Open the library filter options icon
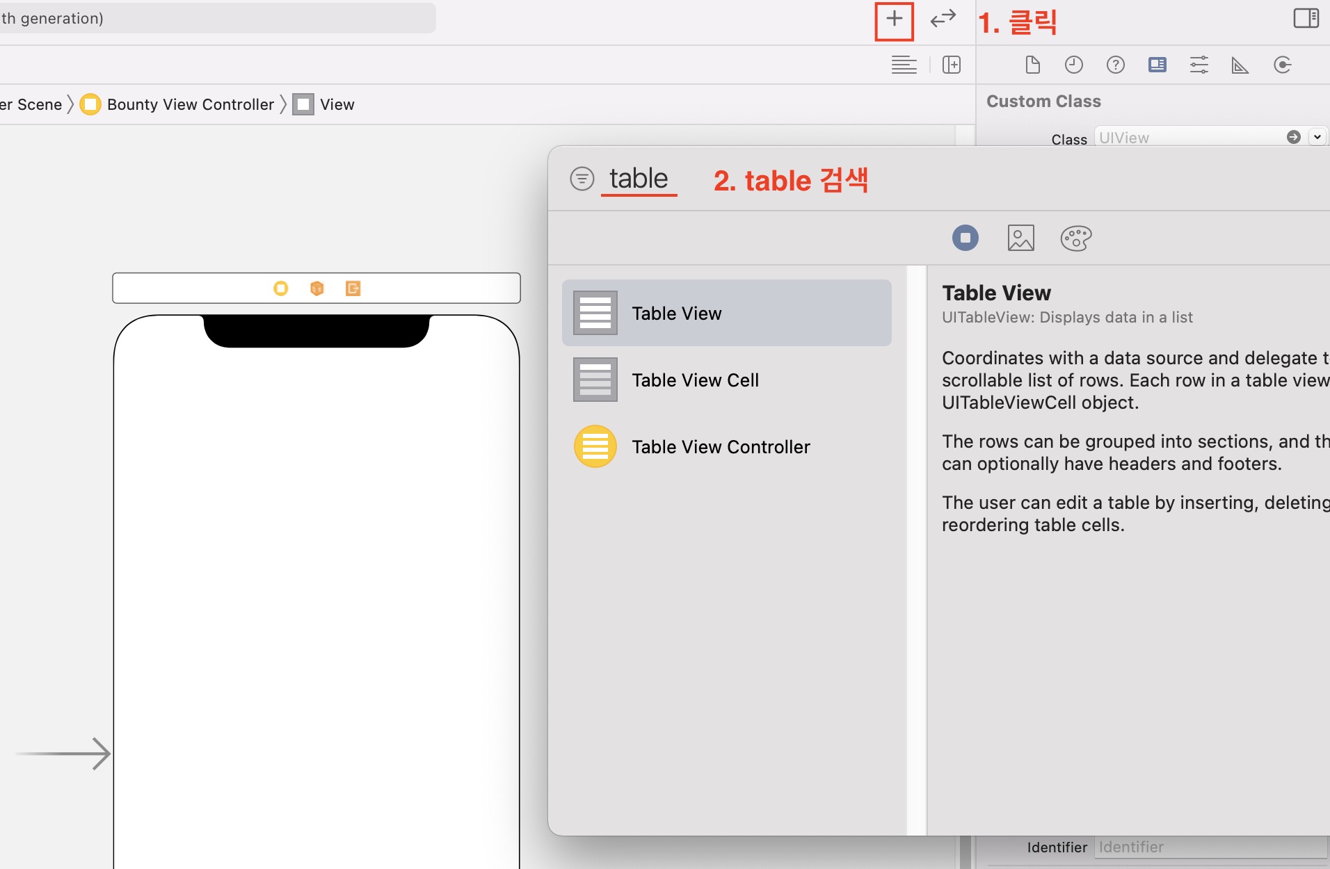The height and width of the screenshot is (869, 1330). coord(582,179)
